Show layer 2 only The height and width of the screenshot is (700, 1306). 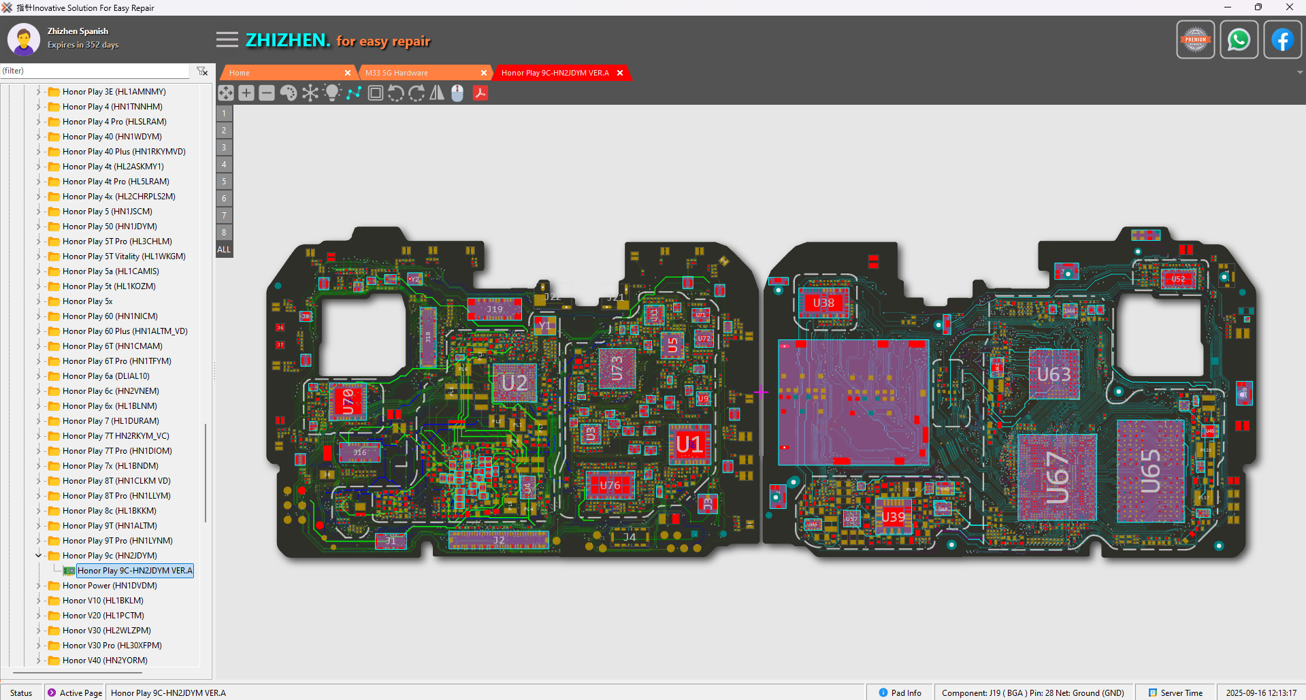tap(224, 131)
